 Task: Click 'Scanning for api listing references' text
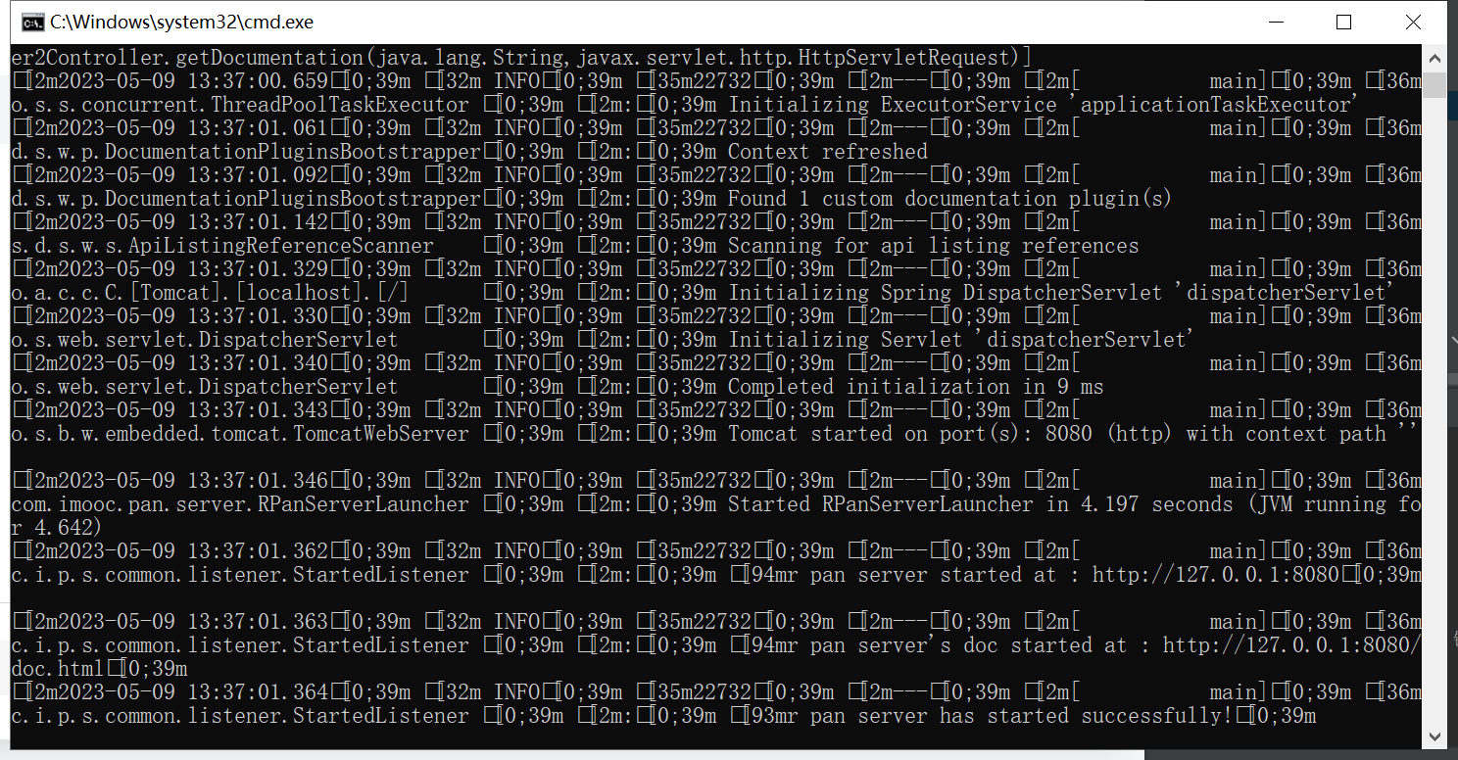pos(933,246)
